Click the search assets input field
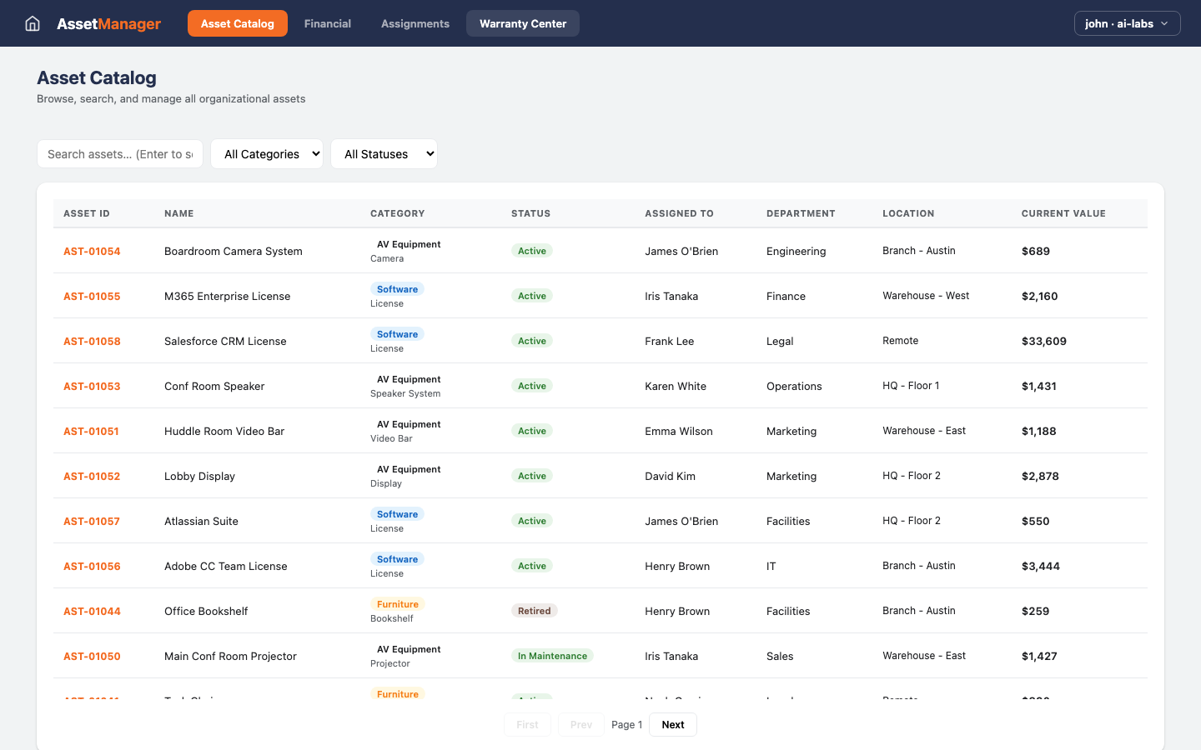Screen dimensions: 1201x750 pyautogui.click(x=119, y=153)
